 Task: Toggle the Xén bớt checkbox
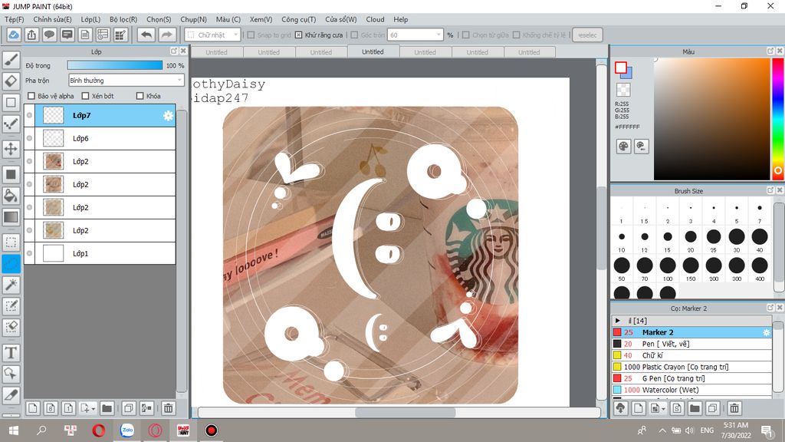tap(85, 96)
